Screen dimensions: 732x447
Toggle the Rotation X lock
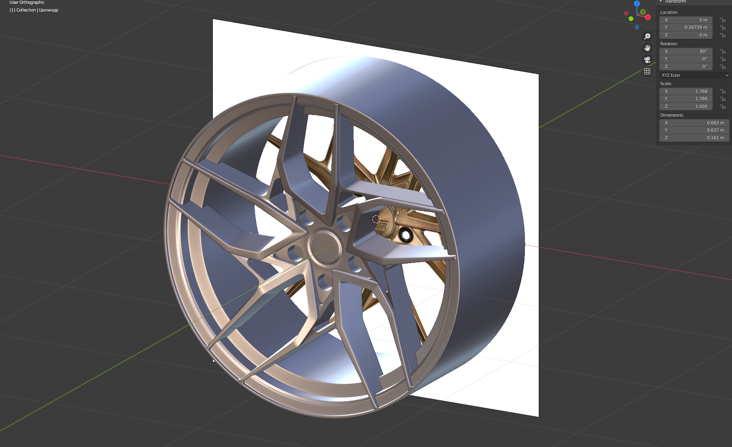(723, 51)
